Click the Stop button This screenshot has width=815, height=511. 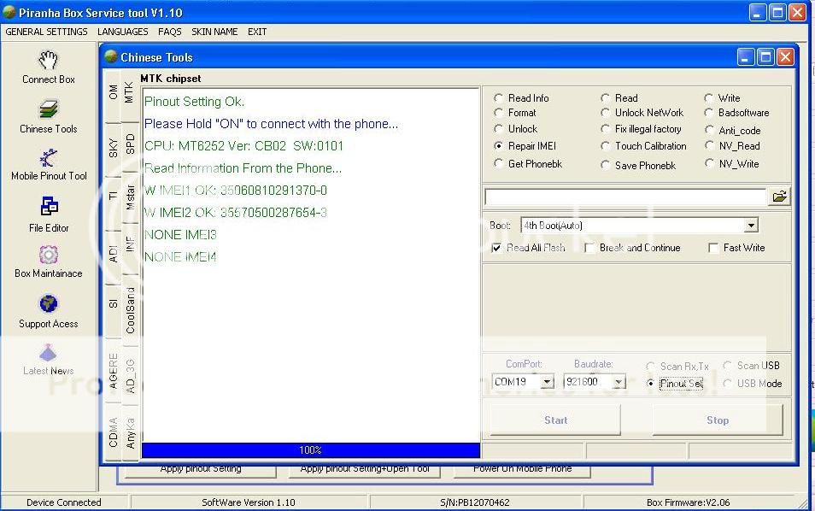tap(718, 420)
